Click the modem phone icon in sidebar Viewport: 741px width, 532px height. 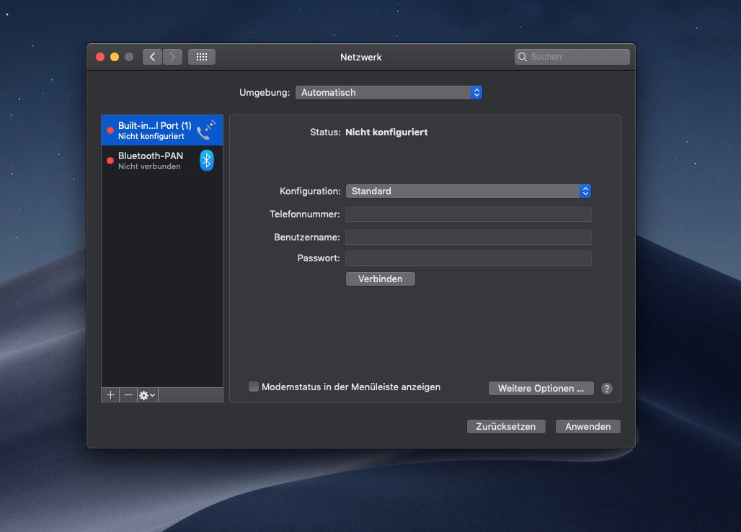pos(206,130)
